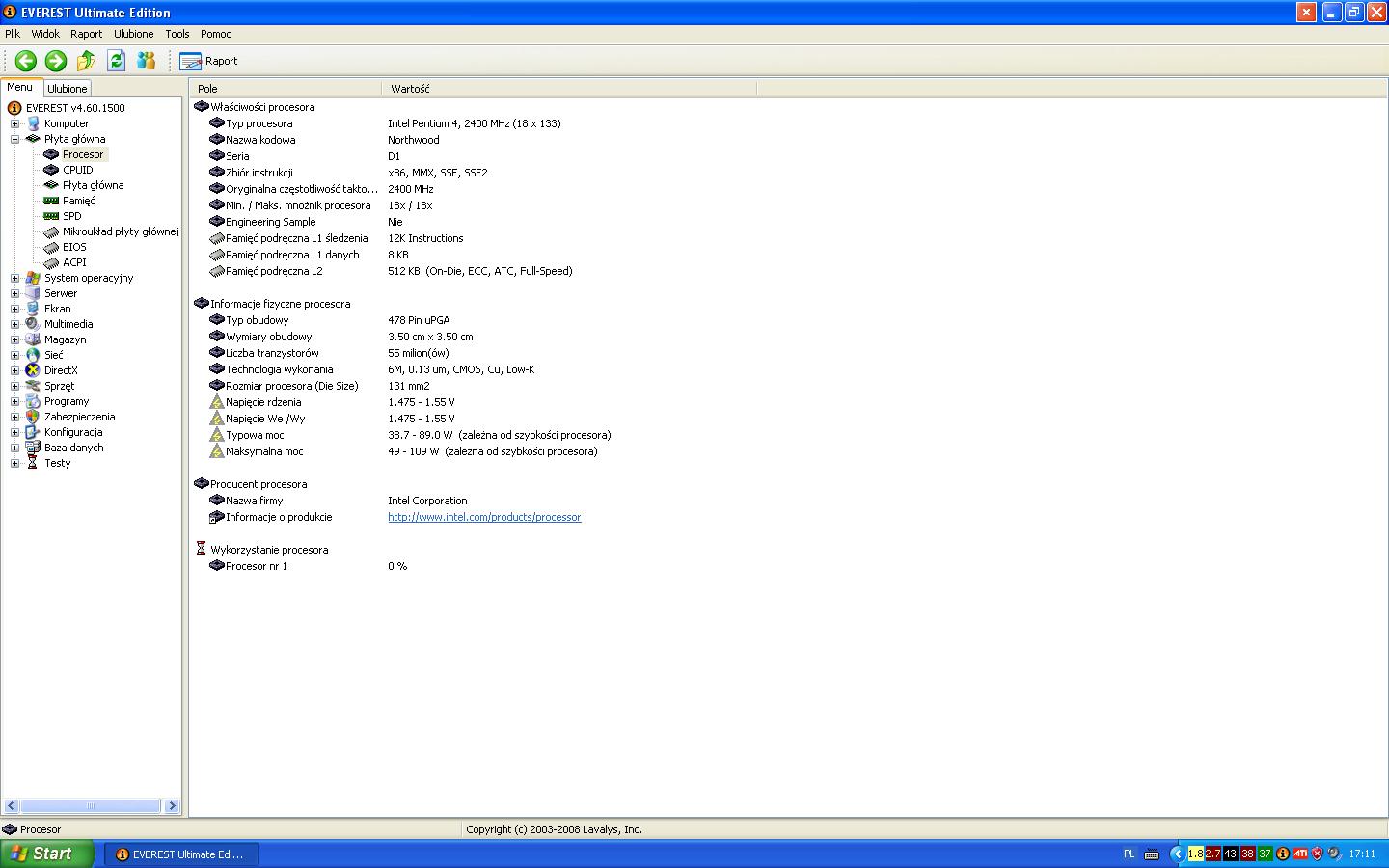The image size is (1389, 868).
Task: Click the red shield icon in the tray
Action: click(1318, 854)
